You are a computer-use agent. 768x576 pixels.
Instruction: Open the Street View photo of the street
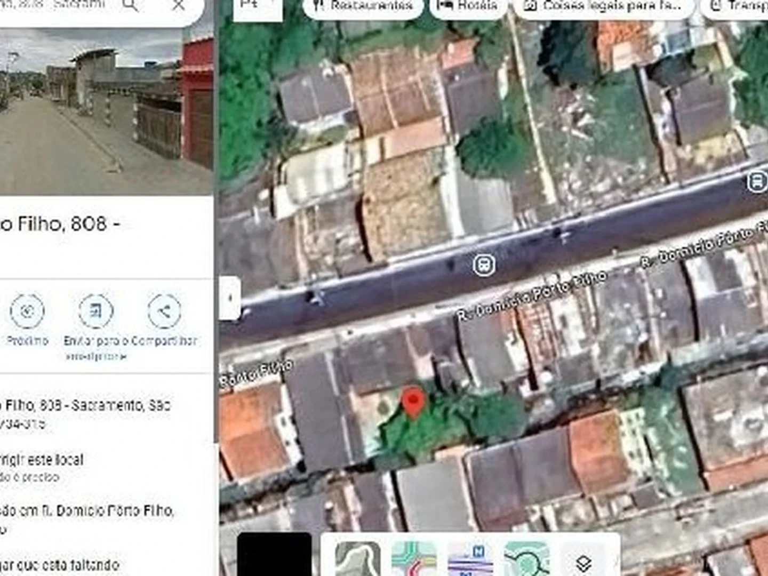[x=107, y=111]
